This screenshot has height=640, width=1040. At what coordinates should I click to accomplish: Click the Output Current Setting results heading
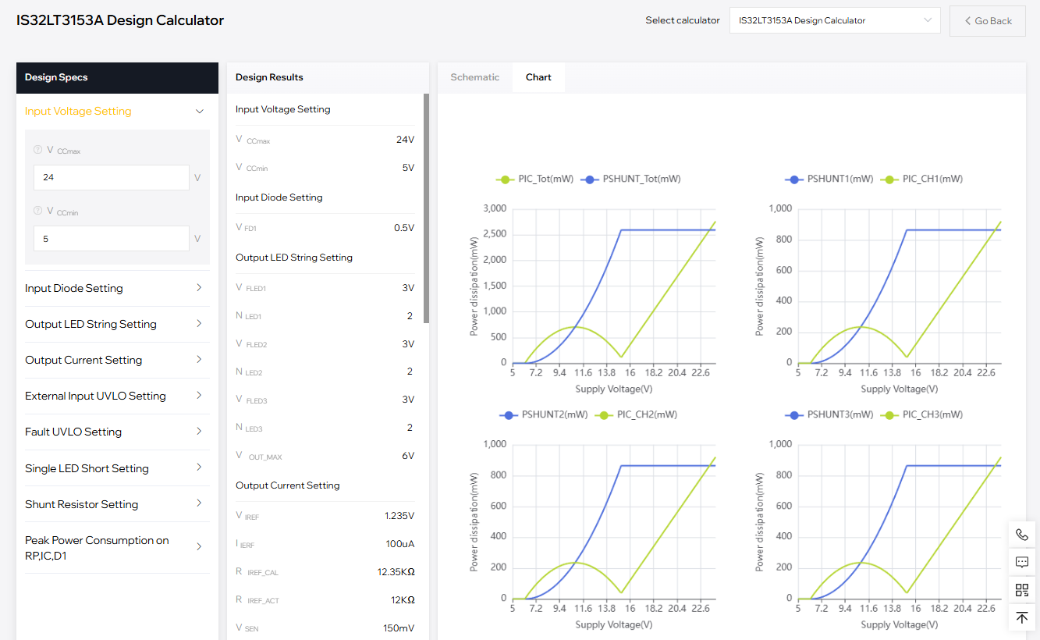pyautogui.click(x=288, y=485)
